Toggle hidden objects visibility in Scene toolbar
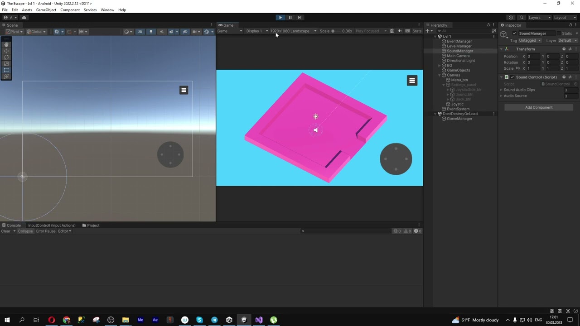Image resolution: width=580 pixels, height=326 pixels. tap(185, 32)
